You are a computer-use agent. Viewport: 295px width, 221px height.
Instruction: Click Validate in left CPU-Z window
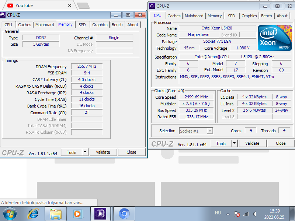(103, 152)
